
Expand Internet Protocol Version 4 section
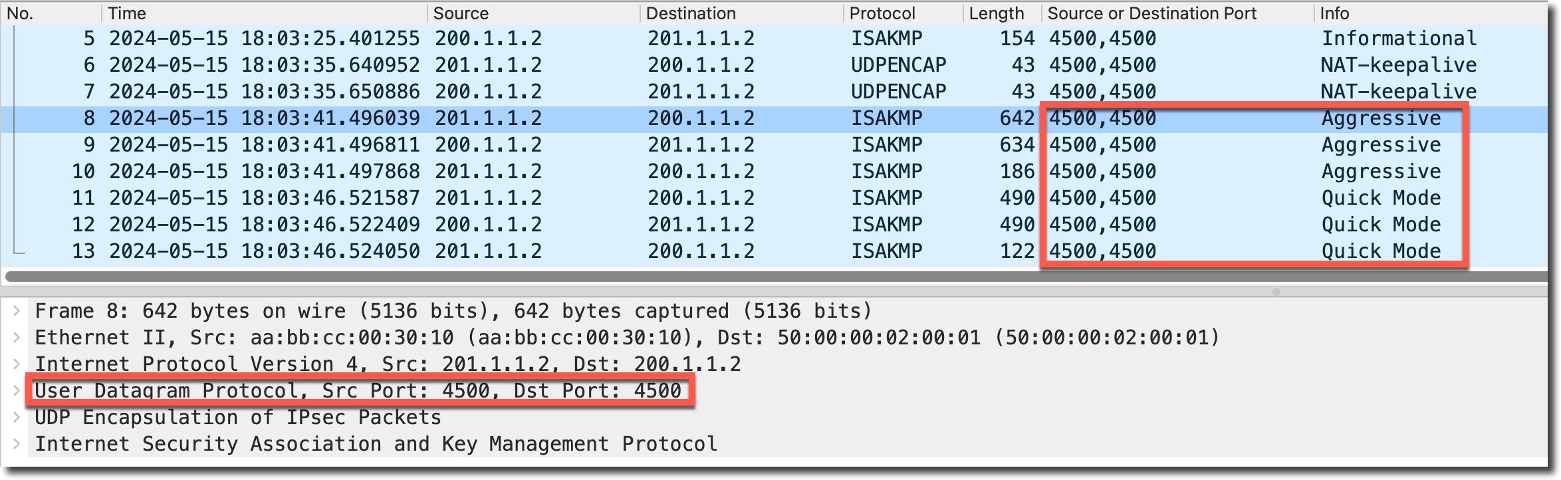tap(17, 364)
